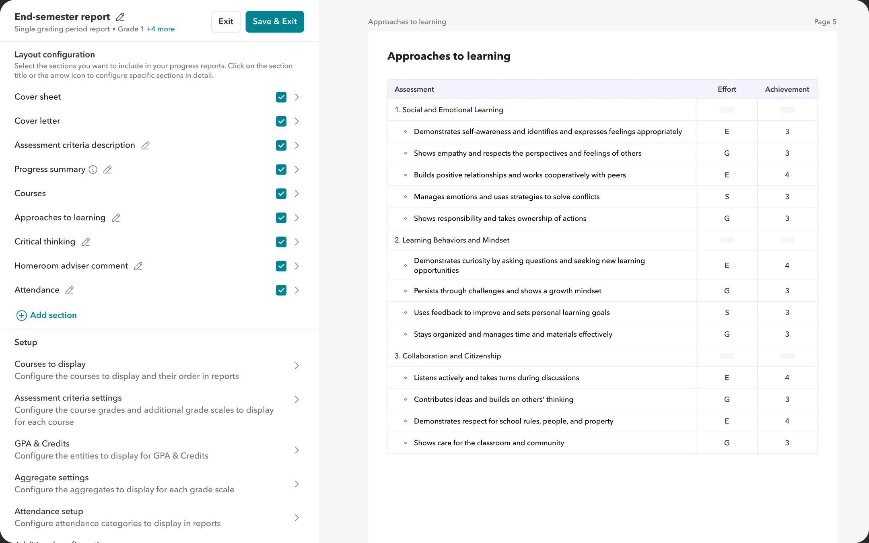Toggle Progress summary checkbox
This screenshot has width=869, height=543.
(281, 169)
